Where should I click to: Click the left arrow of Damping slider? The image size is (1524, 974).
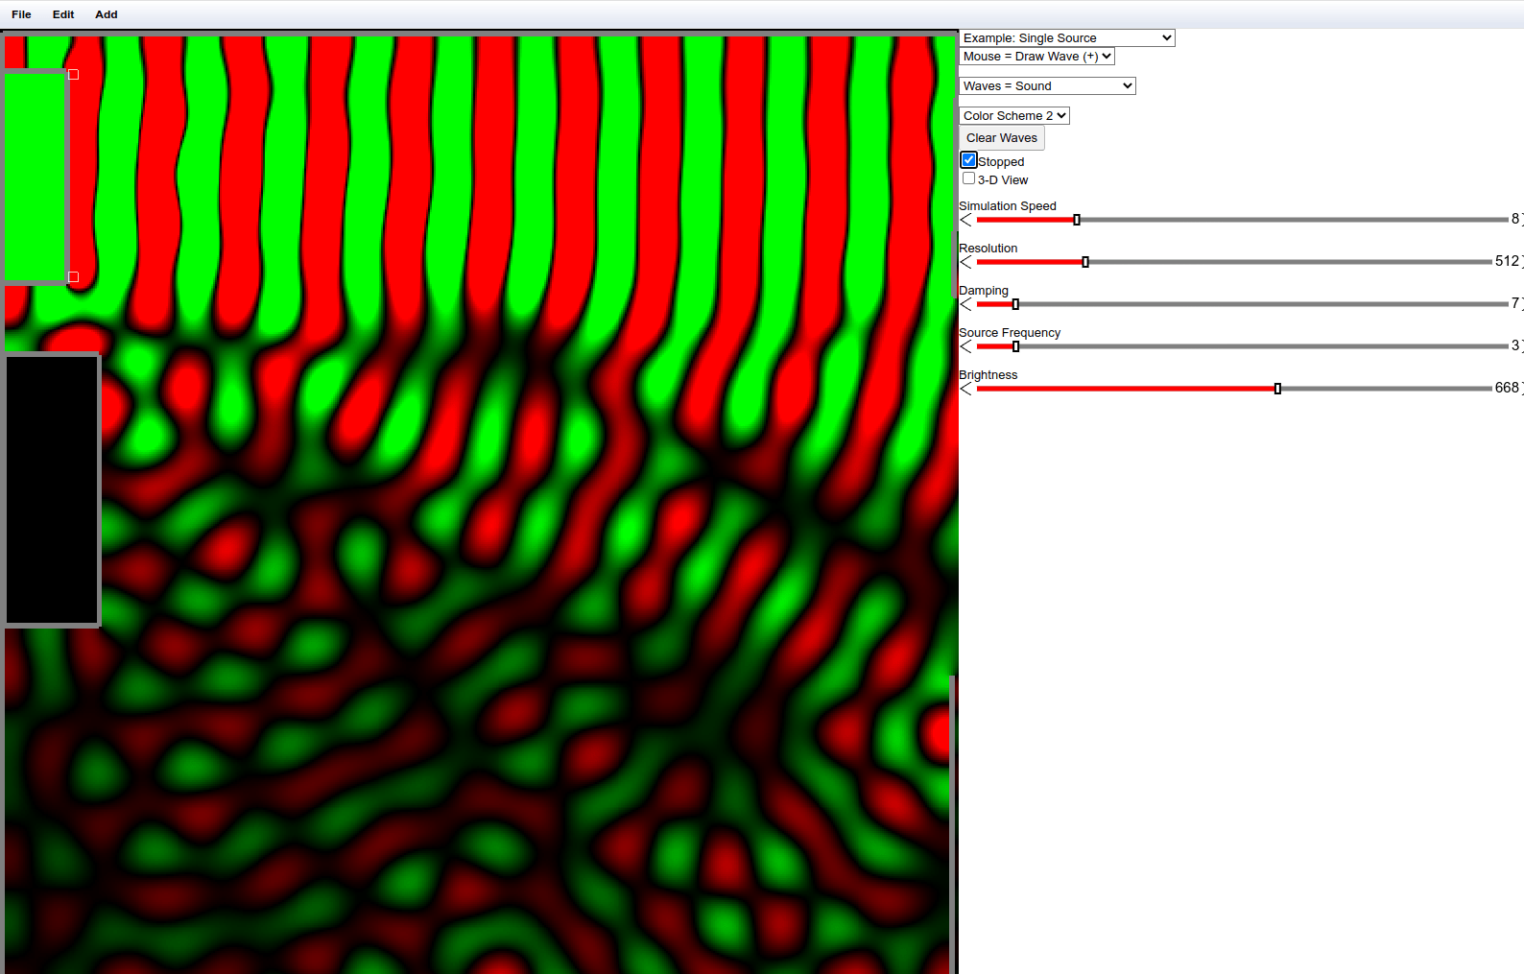(965, 304)
